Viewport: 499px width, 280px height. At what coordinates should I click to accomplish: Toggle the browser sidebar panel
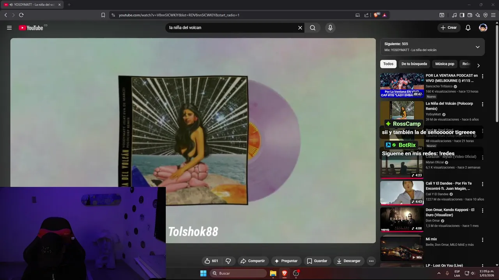[x=462, y=15]
